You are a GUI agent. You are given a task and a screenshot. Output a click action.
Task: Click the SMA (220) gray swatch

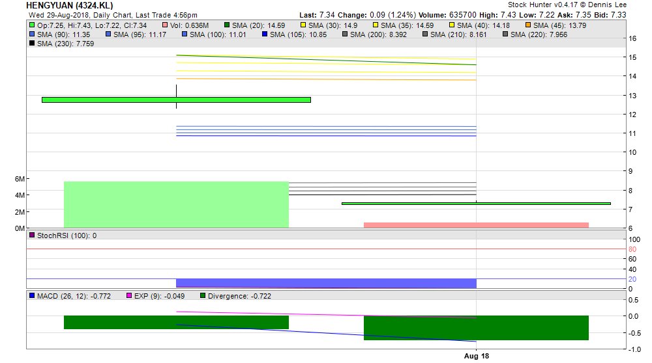click(x=505, y=34)
